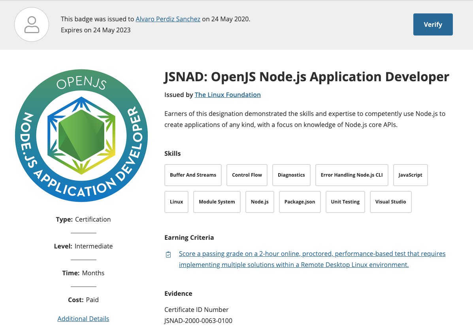The image size is (473, 336).
Task: Select the Buffer And Streams skill tag
Action: tap(193, 175)
